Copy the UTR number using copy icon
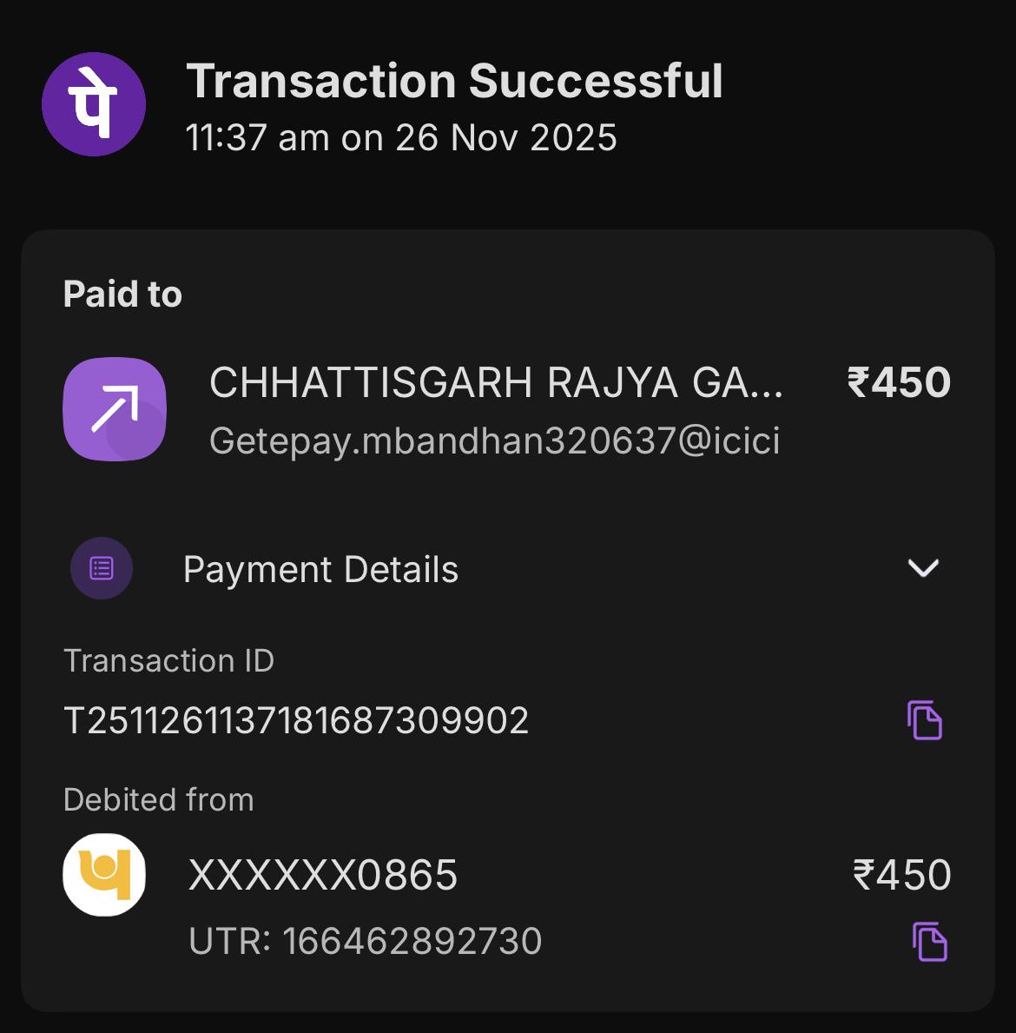 click(929, 942)
